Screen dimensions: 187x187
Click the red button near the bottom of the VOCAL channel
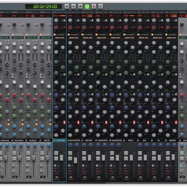[x=125, y=171]
